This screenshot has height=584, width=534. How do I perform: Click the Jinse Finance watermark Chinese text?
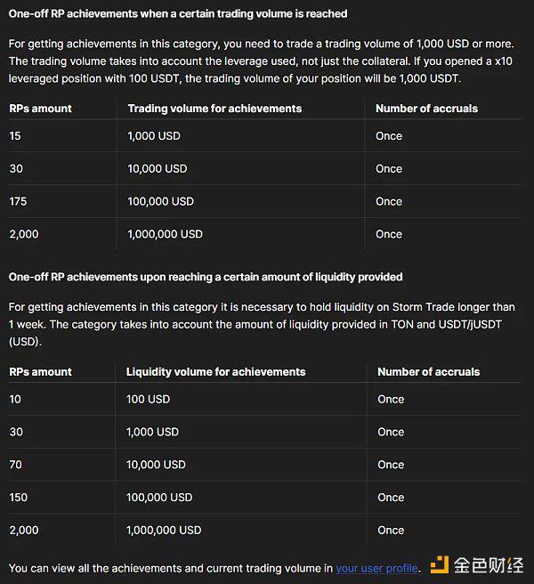[489, 565]
